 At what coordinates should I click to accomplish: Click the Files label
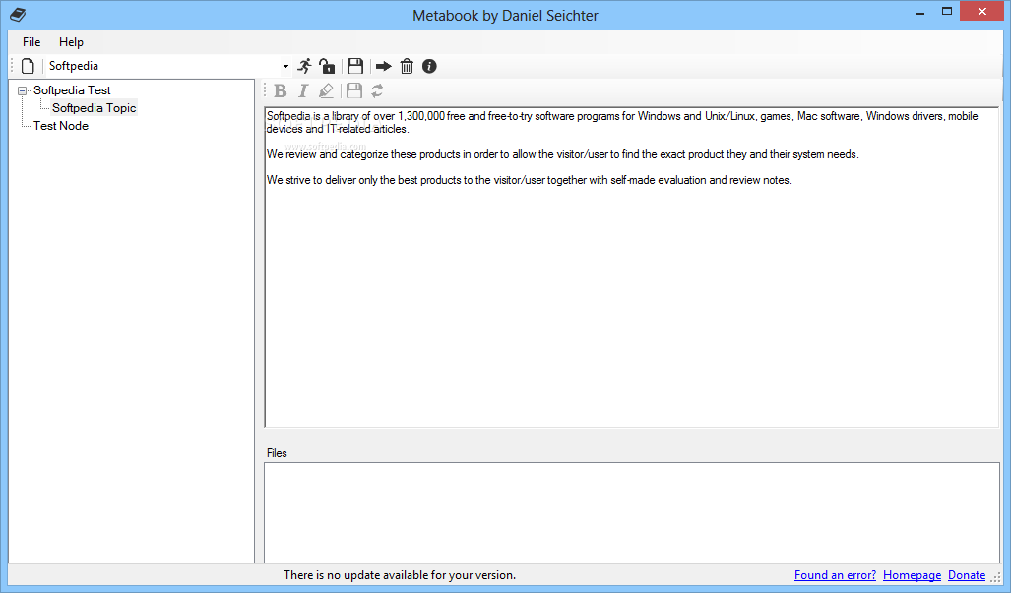tap(277, 453)
